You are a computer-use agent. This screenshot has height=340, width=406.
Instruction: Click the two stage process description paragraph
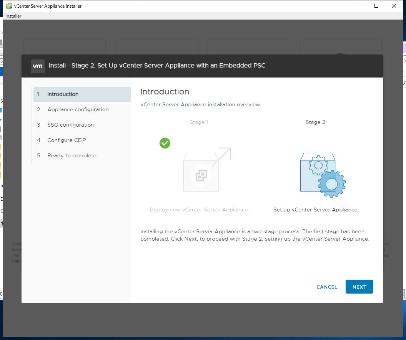pos(255,235)
